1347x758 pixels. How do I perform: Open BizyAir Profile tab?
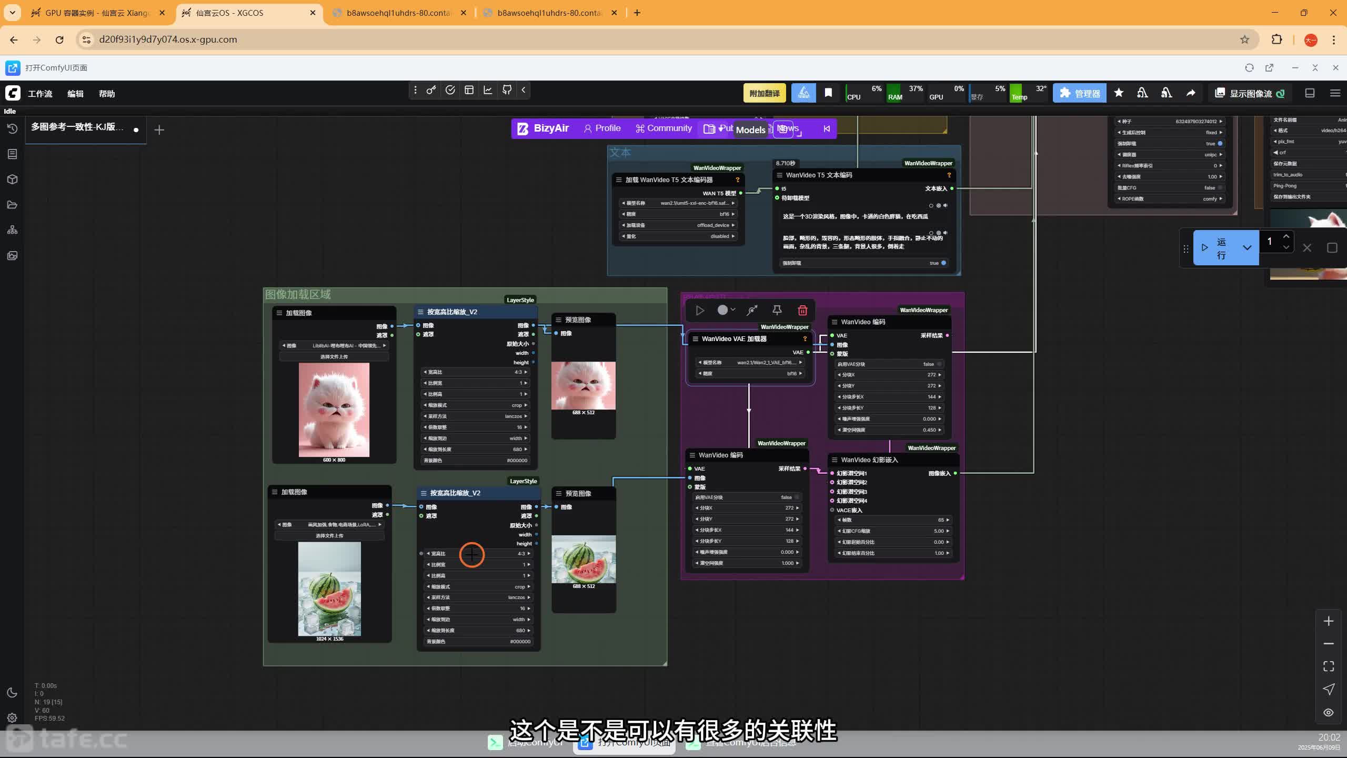pos(602,128)
